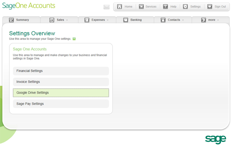
Task: Open Google Drive Settings
Action: click(x=61, y=93)
